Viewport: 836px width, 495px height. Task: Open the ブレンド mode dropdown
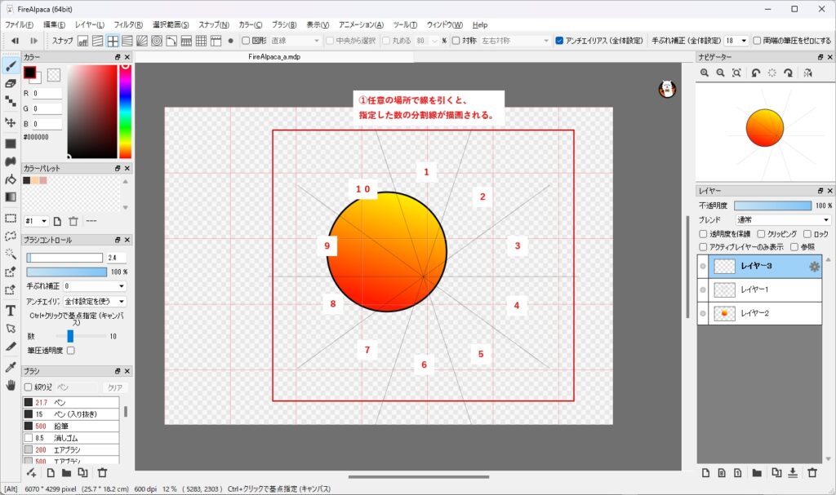pos(783,220)
